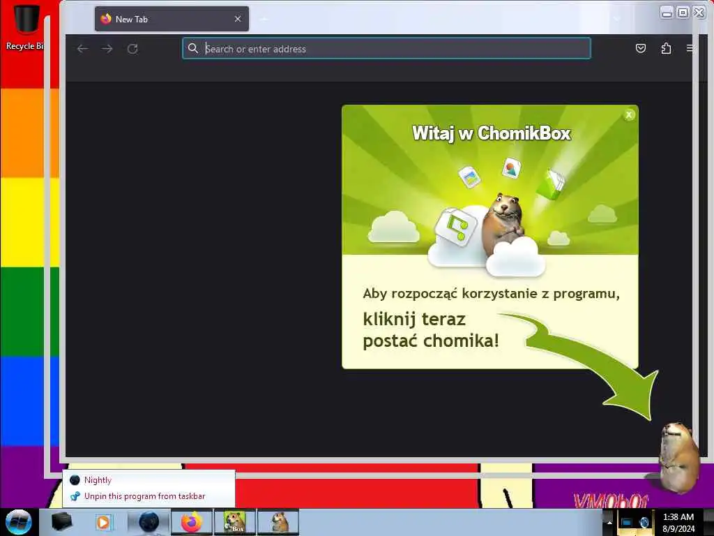This screenshot has height=536, width=714.
Task: Click Aby rozpocząć korzystanie z programu text
Action: (x=491, y=294)
